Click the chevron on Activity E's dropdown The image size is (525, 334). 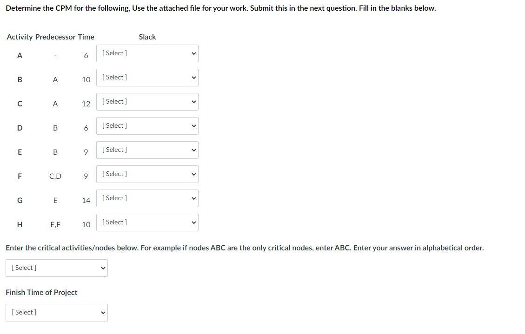[193, 150]
